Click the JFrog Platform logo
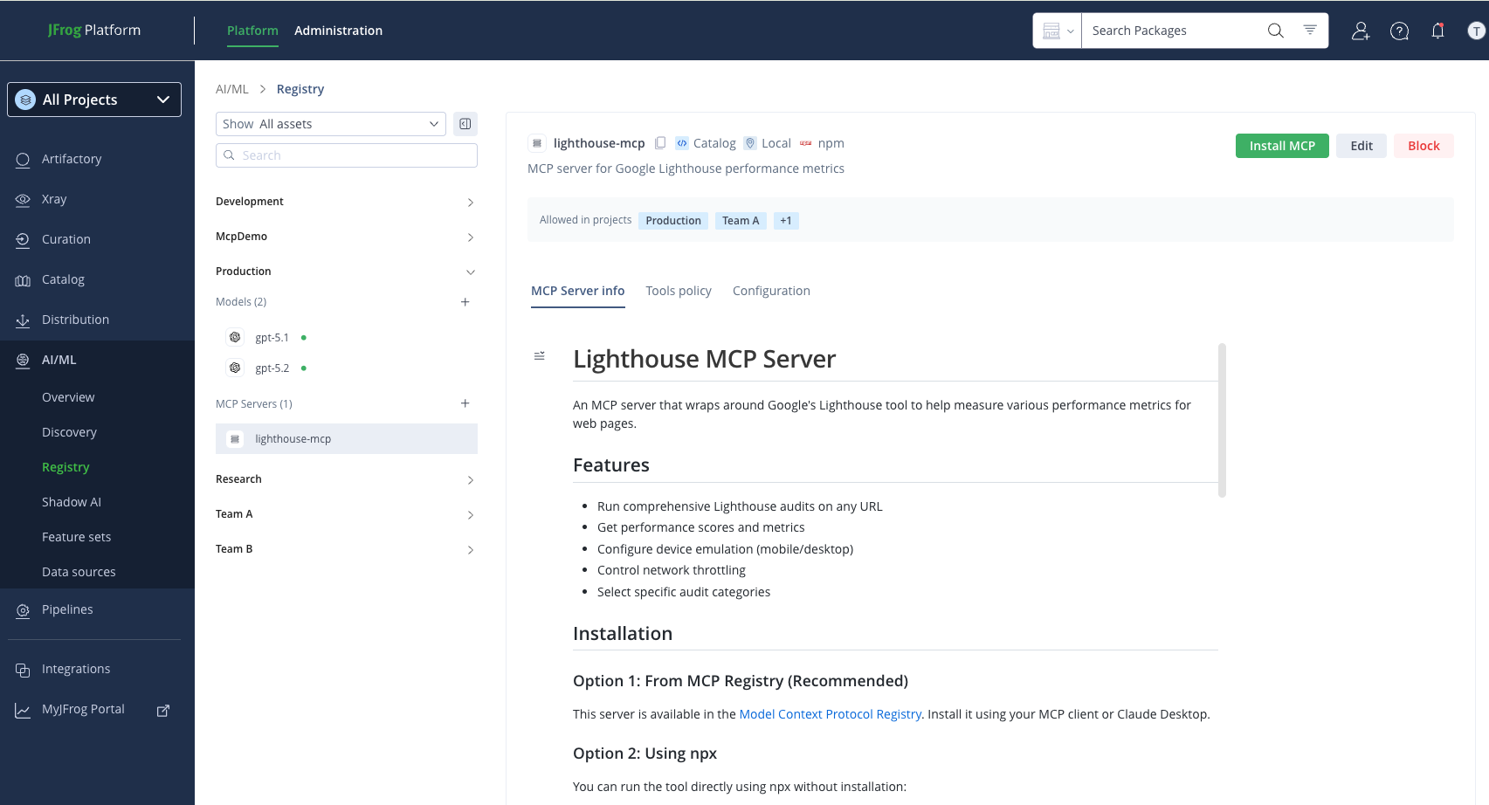This screenshot has width=1489, height=805. tap(94, 31)
